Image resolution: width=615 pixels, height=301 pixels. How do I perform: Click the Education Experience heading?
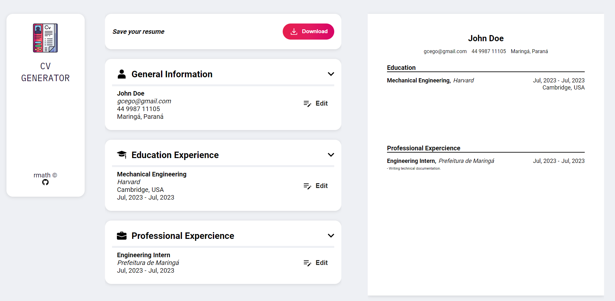coord(175,155)
